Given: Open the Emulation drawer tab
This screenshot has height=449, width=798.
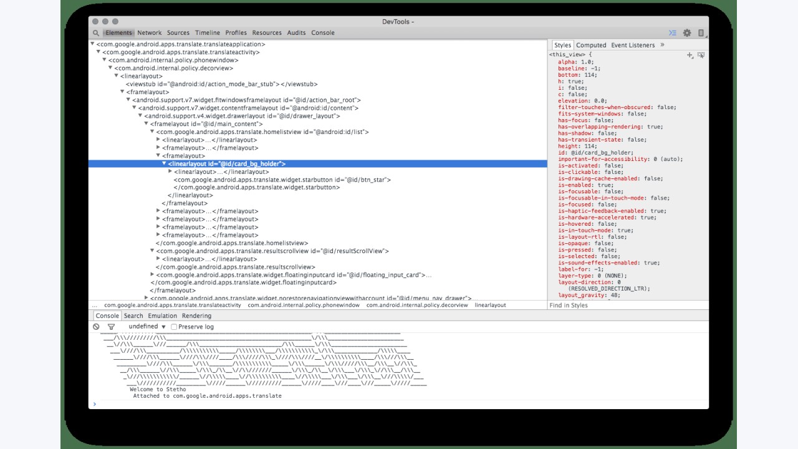Looking at the screenshot, I should click(163, 316).
